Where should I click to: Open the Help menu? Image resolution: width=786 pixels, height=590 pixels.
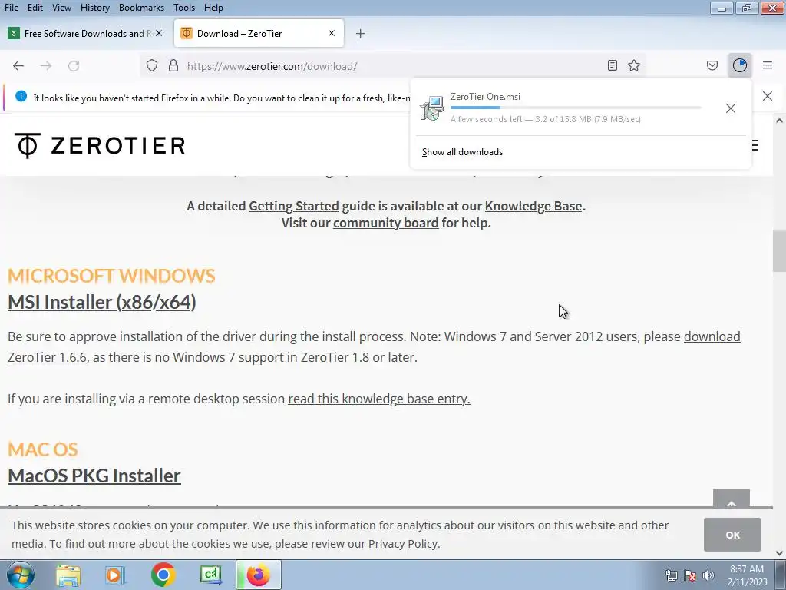pos(213,8)
